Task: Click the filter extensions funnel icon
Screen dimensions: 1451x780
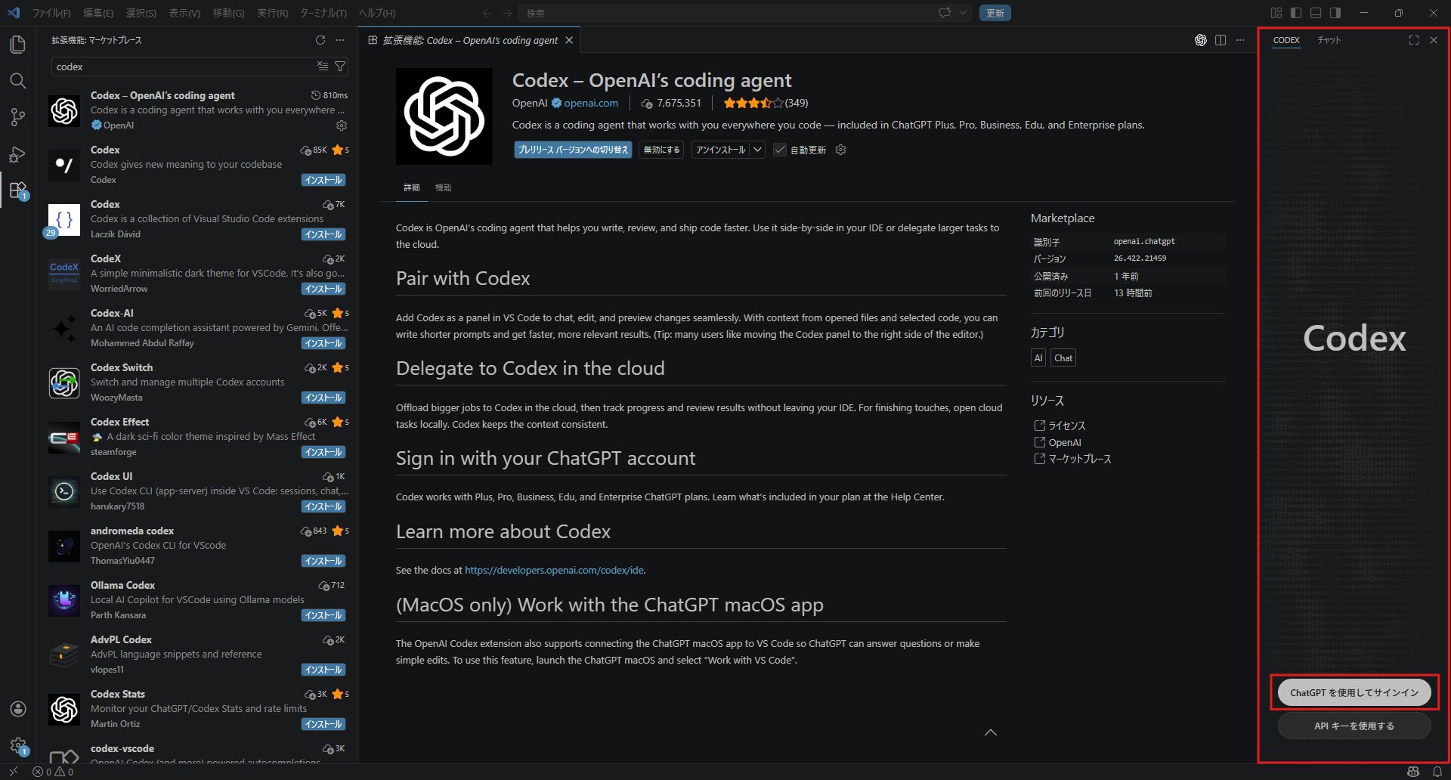Action: 340,67
